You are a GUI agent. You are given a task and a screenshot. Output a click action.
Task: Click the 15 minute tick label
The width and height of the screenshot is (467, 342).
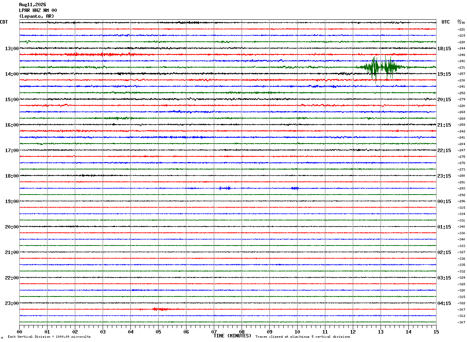click(436, 332)
